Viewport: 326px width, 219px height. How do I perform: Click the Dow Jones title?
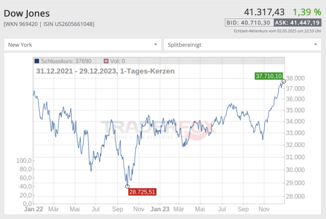(27, 14)
